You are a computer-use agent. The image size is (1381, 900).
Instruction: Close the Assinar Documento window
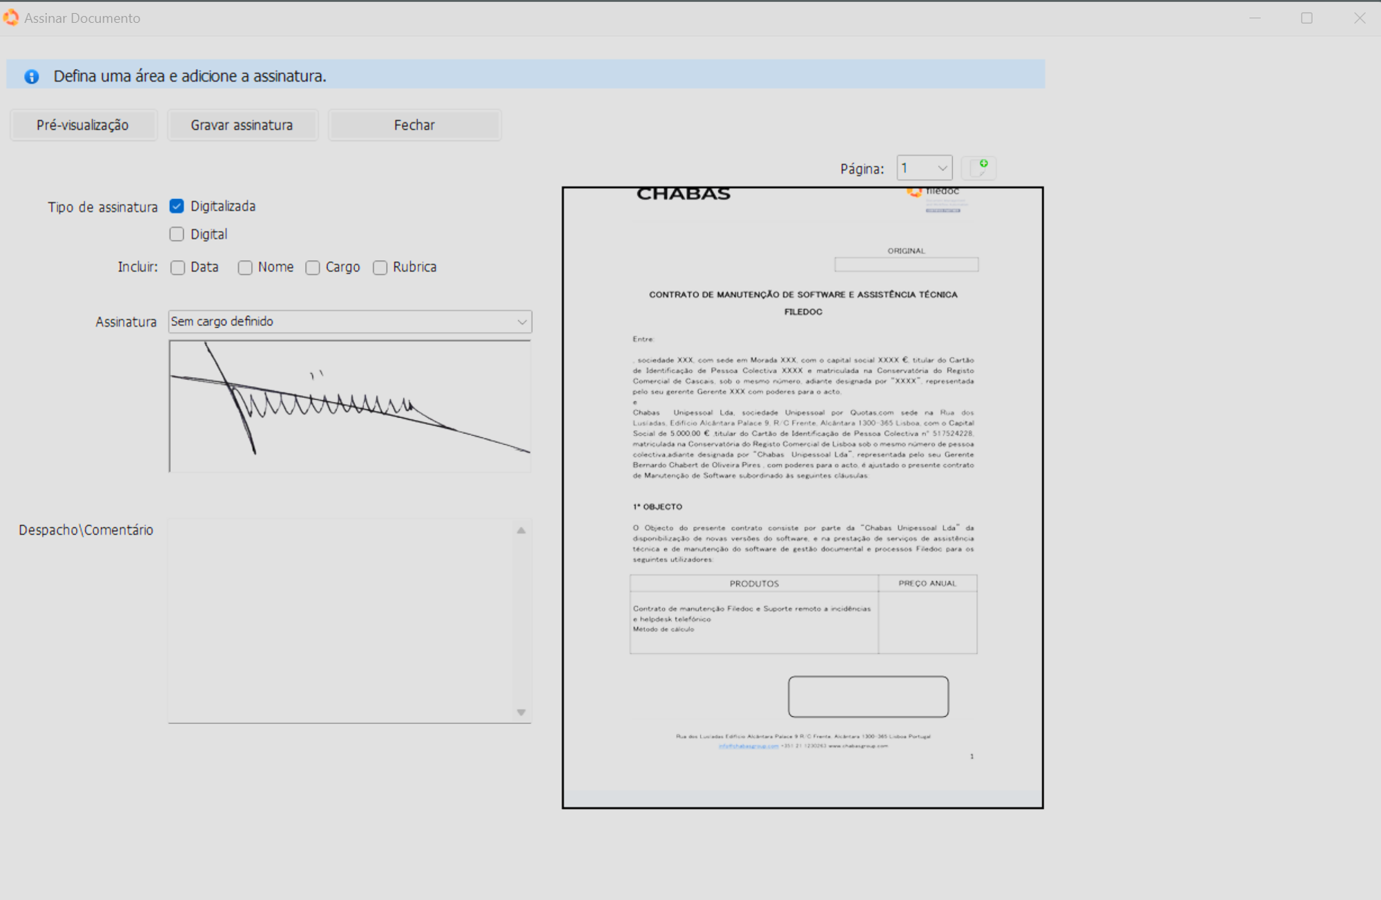[x=1360, y=18]
